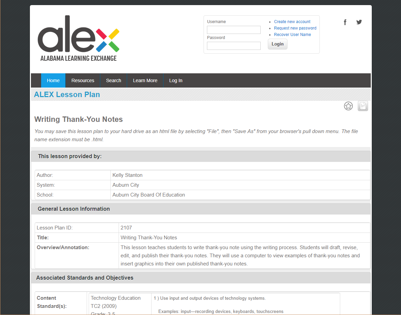Go to the Home navigation tab
The height and width of the screenshot is (315, 401).
click(x=53, y=80)
